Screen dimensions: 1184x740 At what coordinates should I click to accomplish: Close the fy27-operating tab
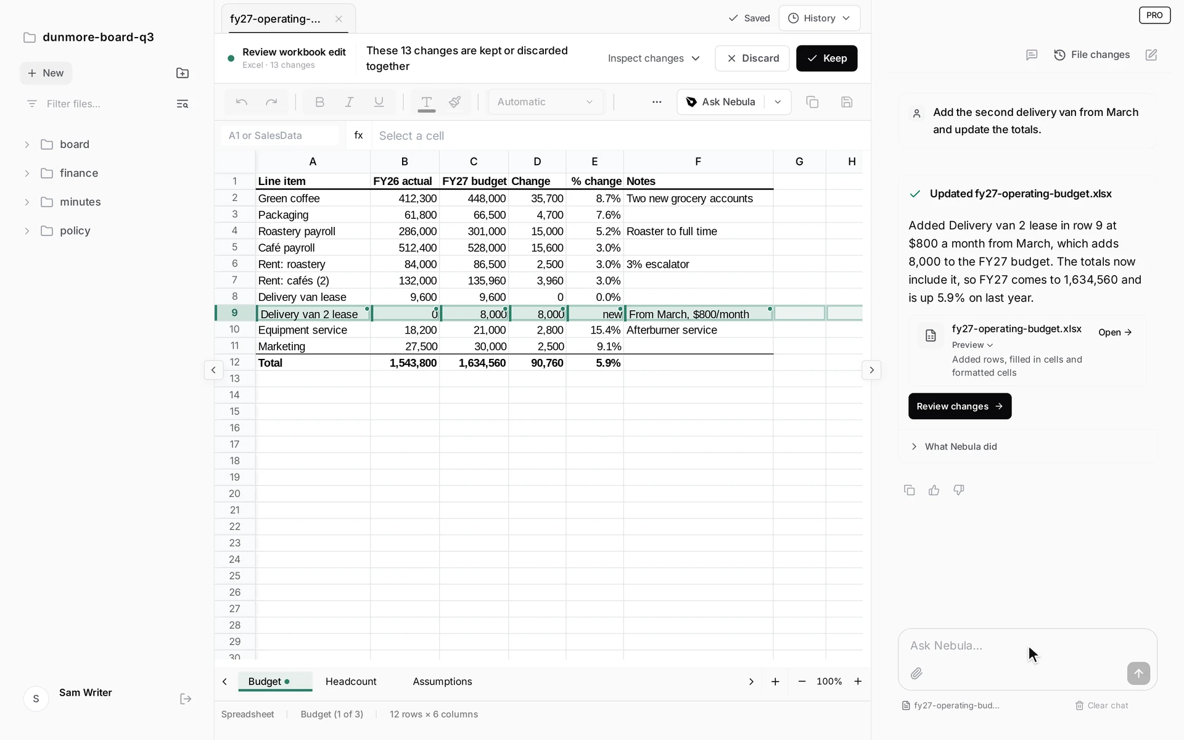tap(339, 18)
